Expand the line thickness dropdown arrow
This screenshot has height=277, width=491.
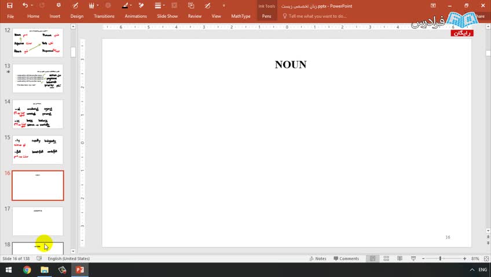[164, 6]
